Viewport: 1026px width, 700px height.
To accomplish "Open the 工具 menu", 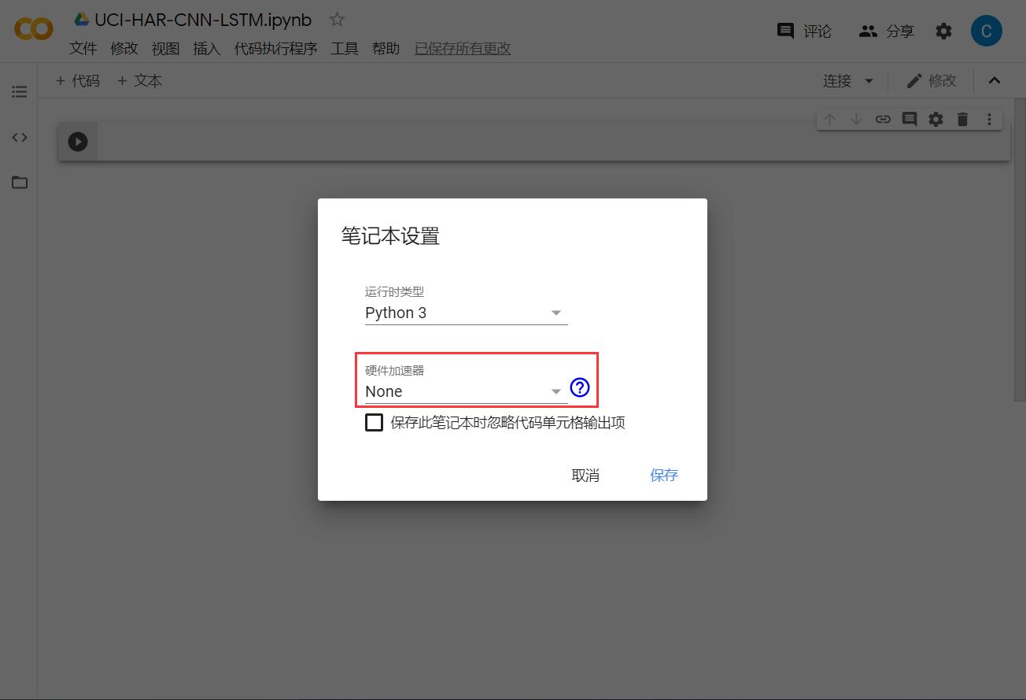I will (x=345, y=49).
